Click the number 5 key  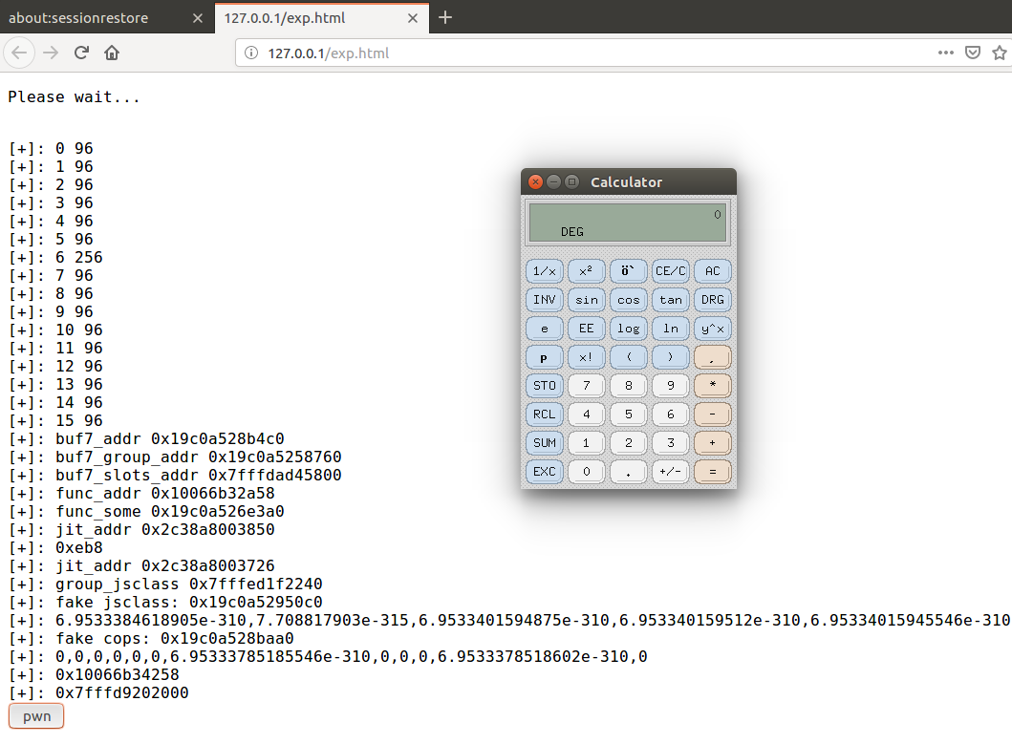coord(628,415)
